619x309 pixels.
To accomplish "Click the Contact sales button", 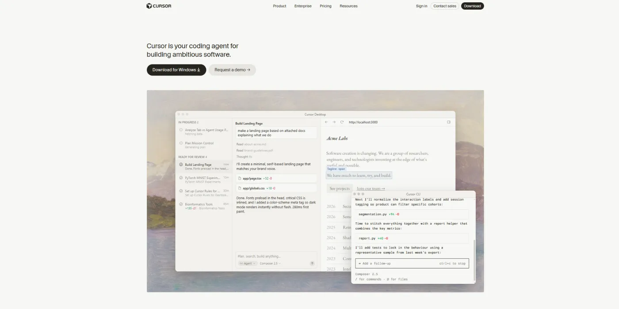I will (x=445, y=6).
